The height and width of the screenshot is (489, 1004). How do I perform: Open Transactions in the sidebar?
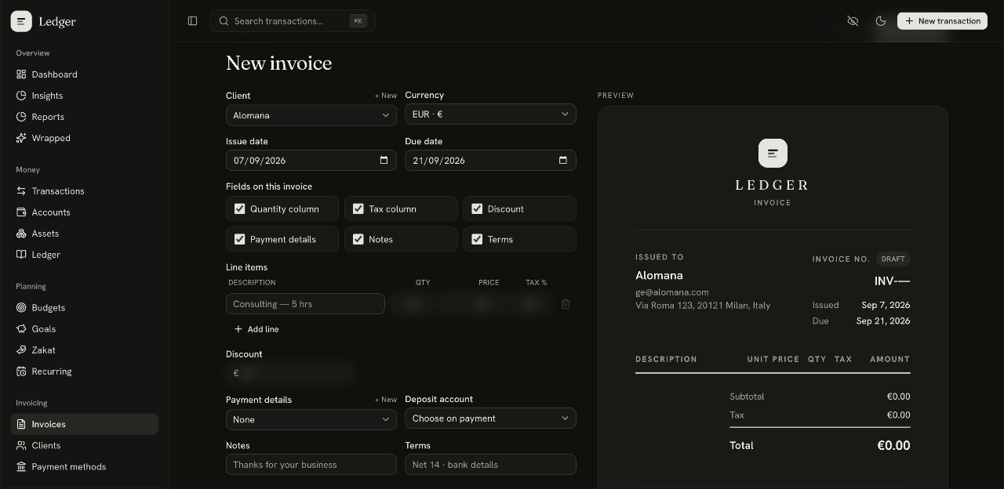point(85,191)
